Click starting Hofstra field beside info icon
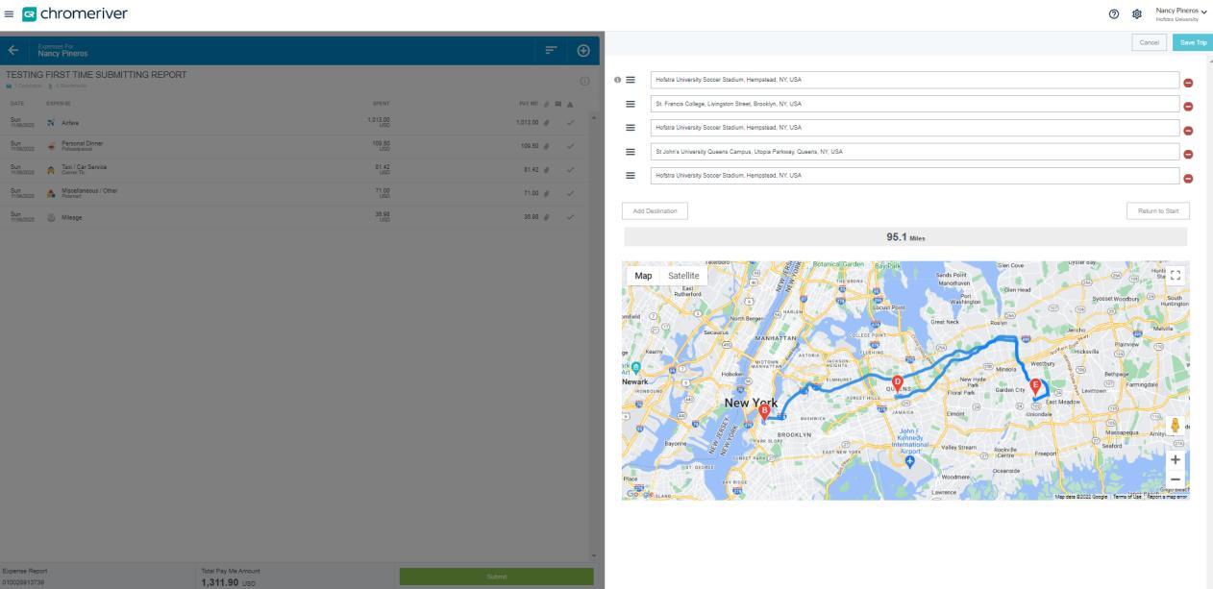Screen dimensions: 1213x589 [915, 80]
